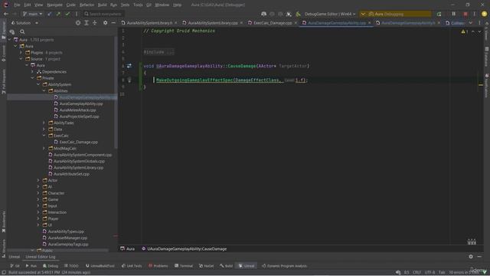Show hidden editor tabs dropdown

pyautogui.click(x=471, y=23)
